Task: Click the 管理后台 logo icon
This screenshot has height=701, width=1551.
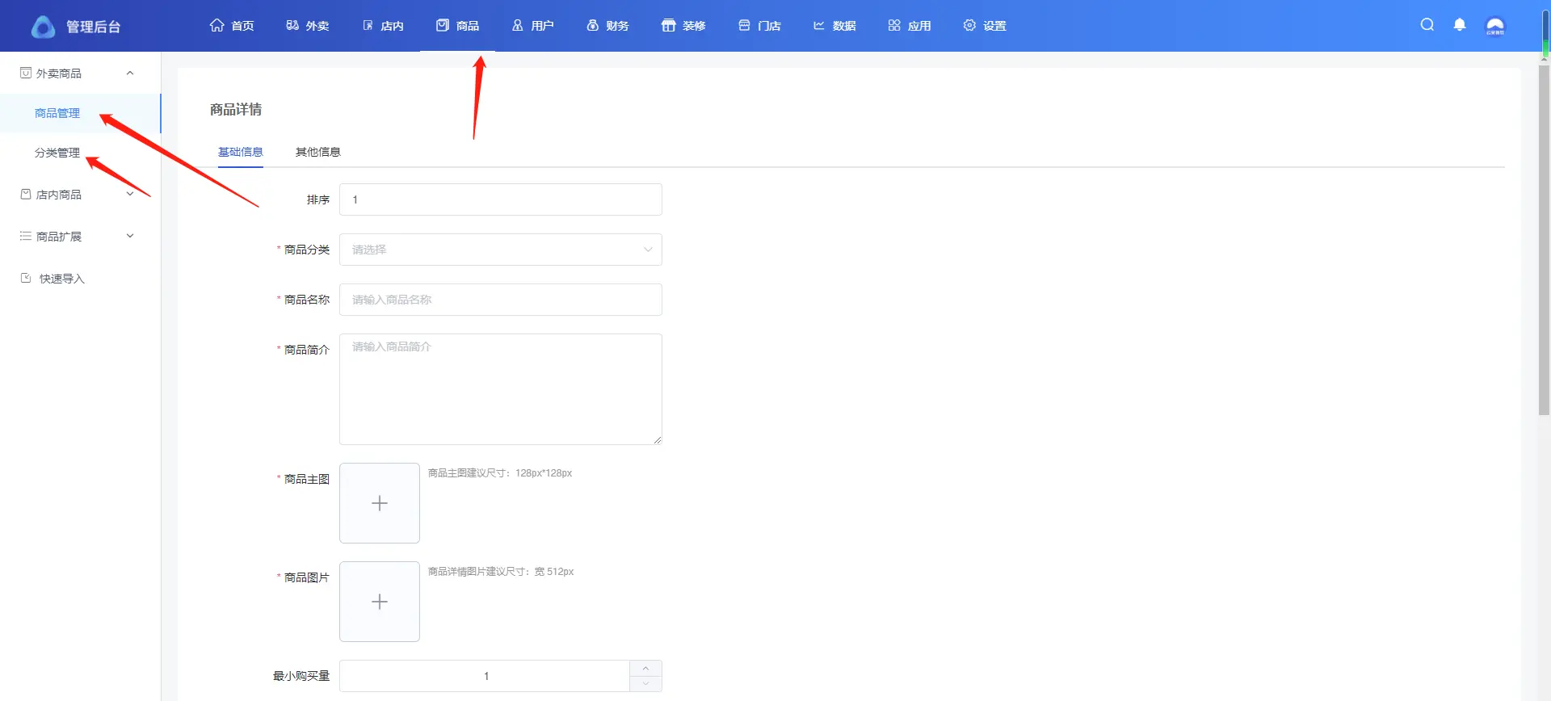Action: [x=43, y=27]
